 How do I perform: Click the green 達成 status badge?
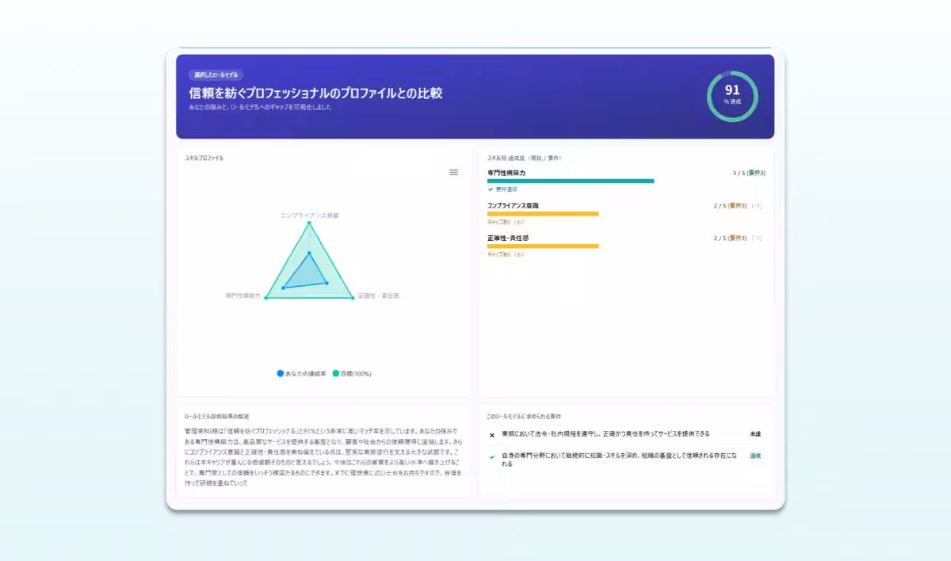(x=755, y=456)
